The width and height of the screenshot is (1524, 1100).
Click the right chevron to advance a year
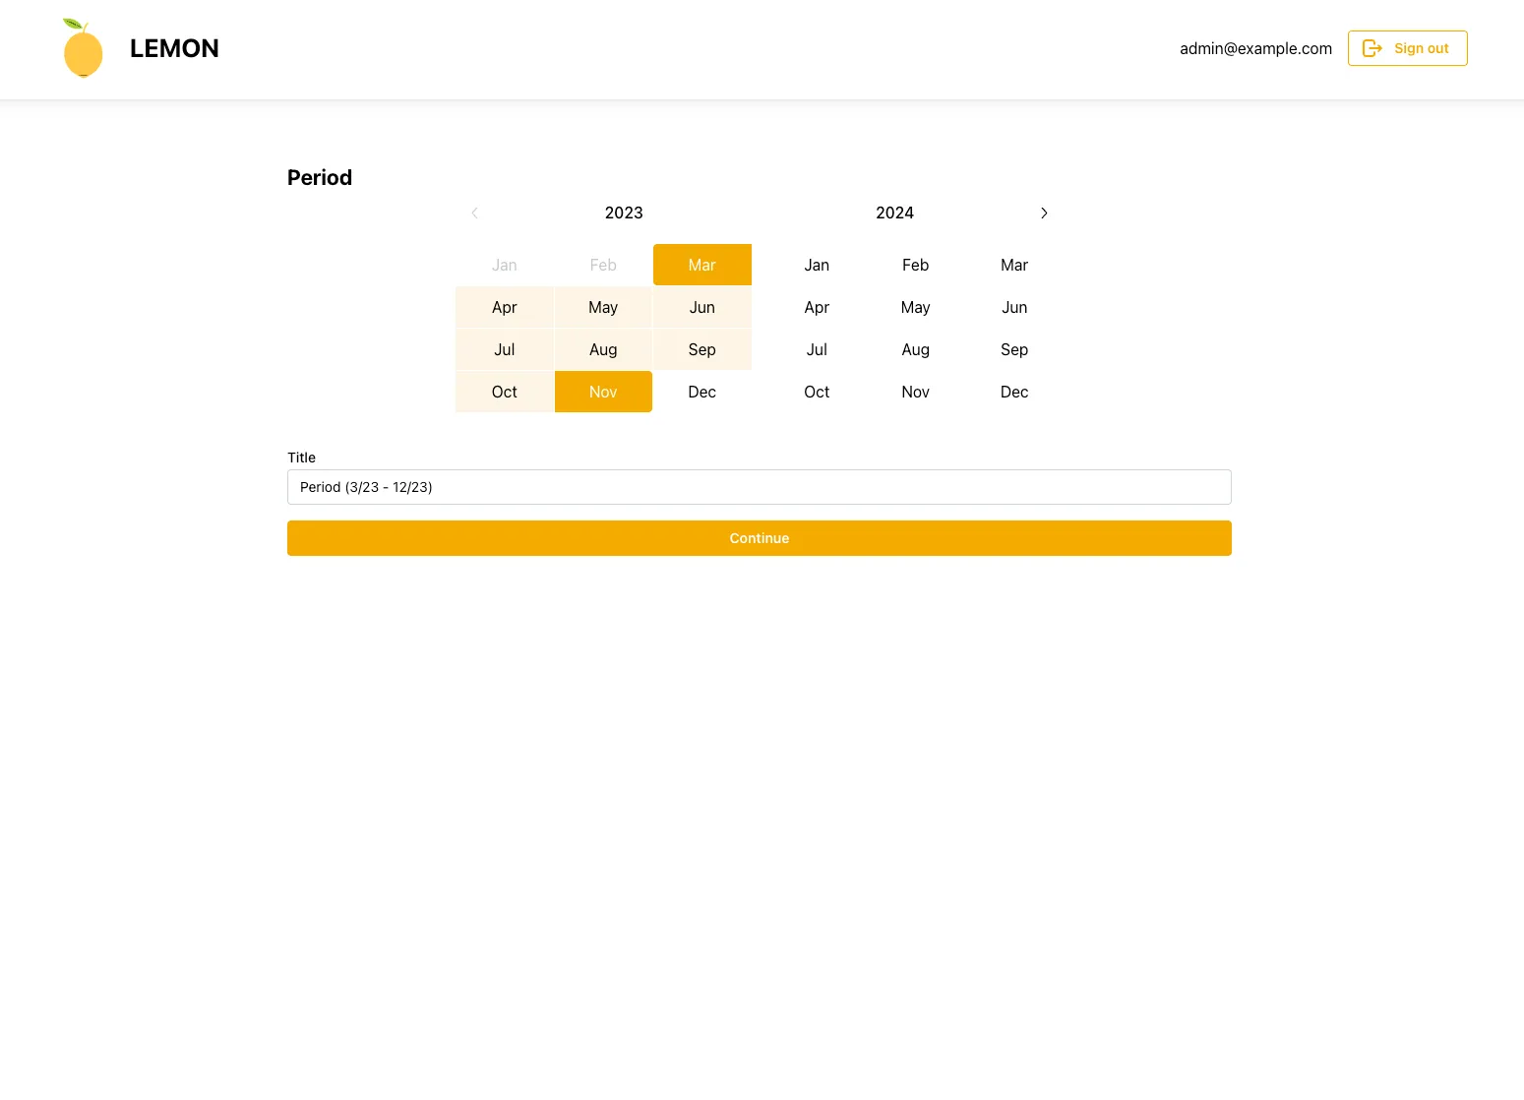(1044, 213)
